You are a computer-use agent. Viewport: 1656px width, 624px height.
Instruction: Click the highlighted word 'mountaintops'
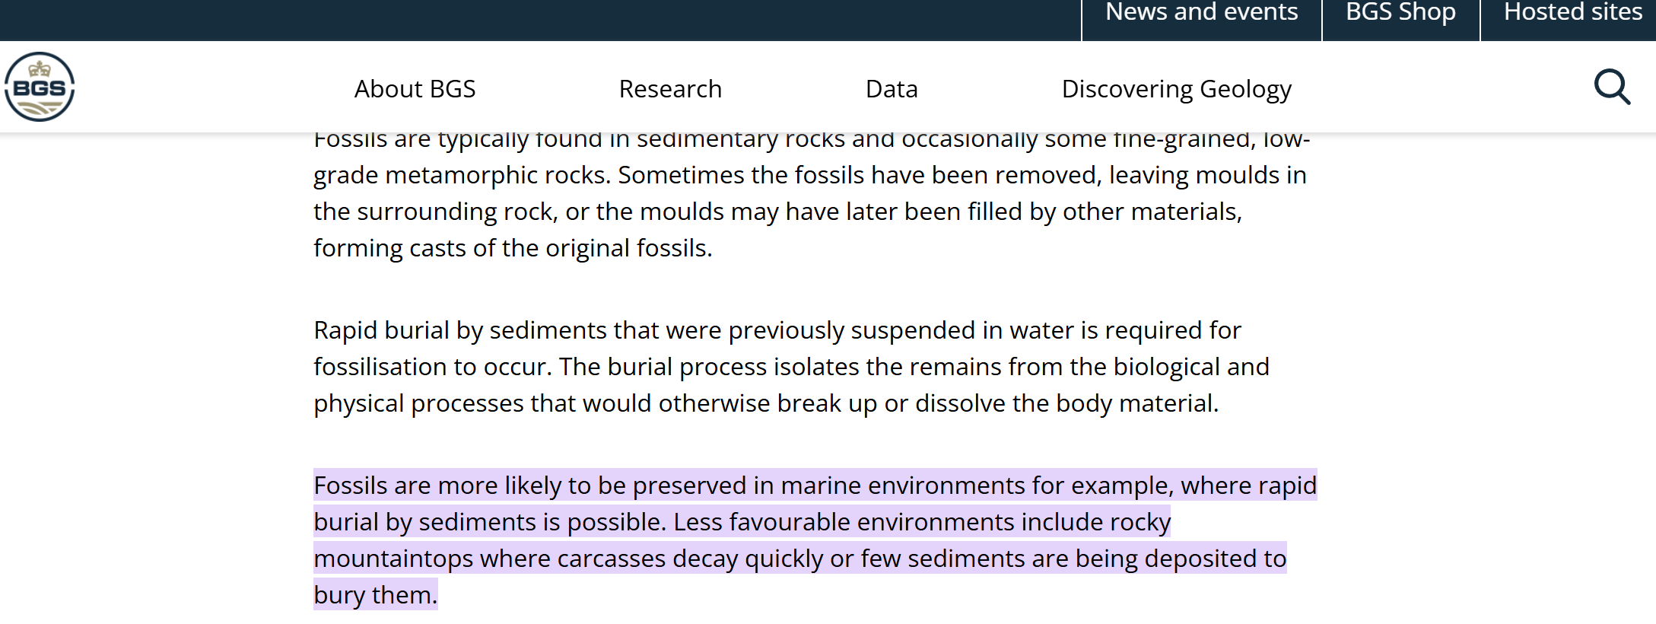(393, 559)
